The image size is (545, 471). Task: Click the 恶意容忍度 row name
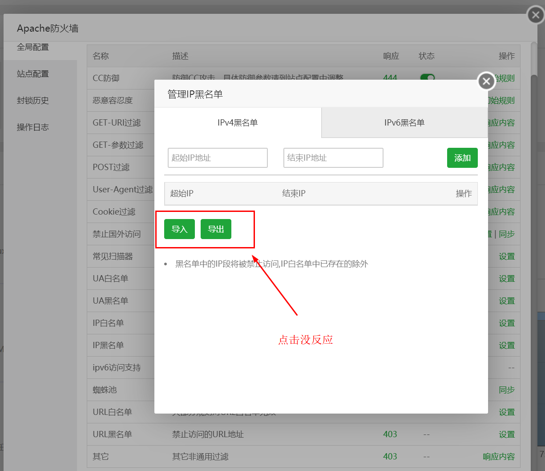(x=113, y=101)
